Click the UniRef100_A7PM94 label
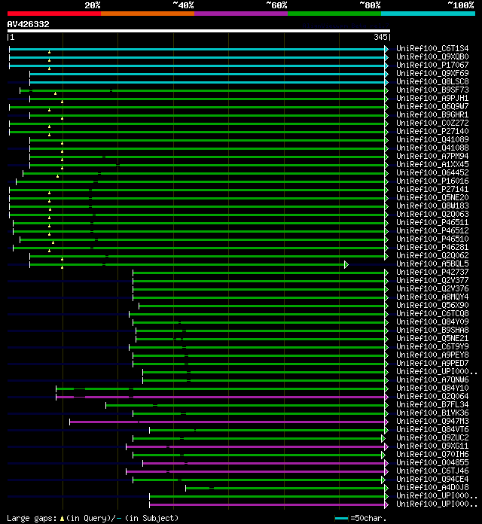This screenshot has width=482, height=524. click(432, 156)
